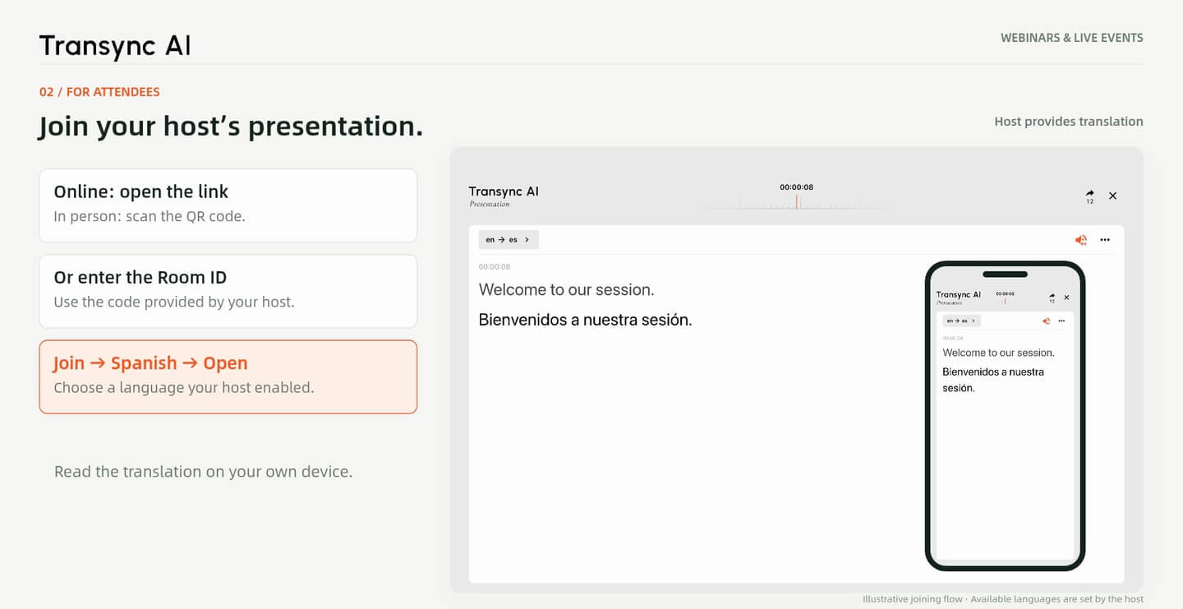Tap the X close icon on the phone mockup
The width and height of the screenshot is (1183, 609).
click(1066, 297)
